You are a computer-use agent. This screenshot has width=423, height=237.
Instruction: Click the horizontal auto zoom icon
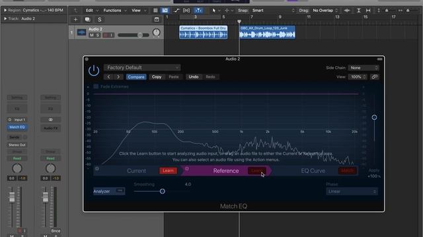(368, 11)
